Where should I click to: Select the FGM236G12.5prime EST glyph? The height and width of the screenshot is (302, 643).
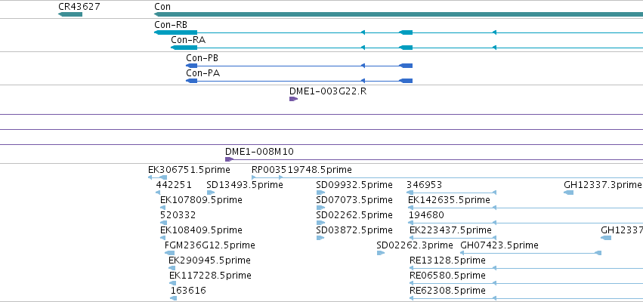170,253
